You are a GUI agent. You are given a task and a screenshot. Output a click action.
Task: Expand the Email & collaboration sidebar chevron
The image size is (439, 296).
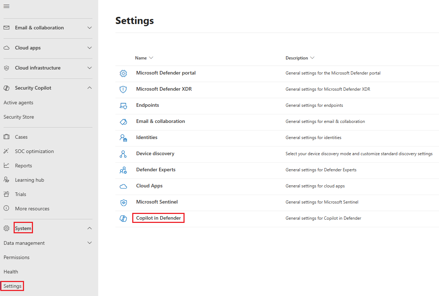(x=90, y=28)
